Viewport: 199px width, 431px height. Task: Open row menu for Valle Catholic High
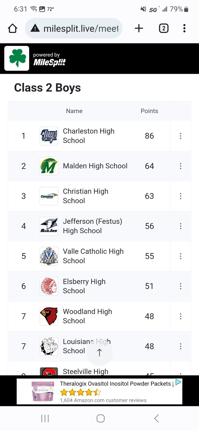(181, 256)
